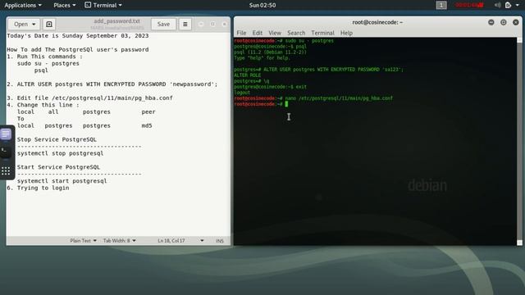Click the terminal prompt cursor line
Screen dimensions: 525x295
261,104
